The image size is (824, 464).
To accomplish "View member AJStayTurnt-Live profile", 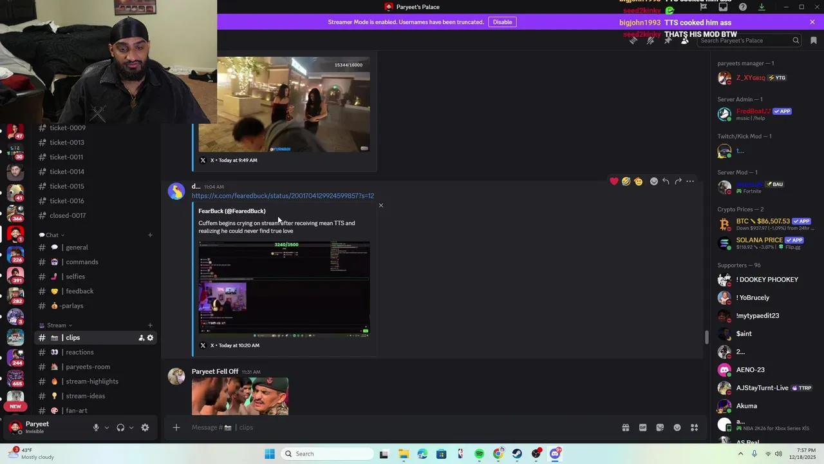I will [766, 388].
